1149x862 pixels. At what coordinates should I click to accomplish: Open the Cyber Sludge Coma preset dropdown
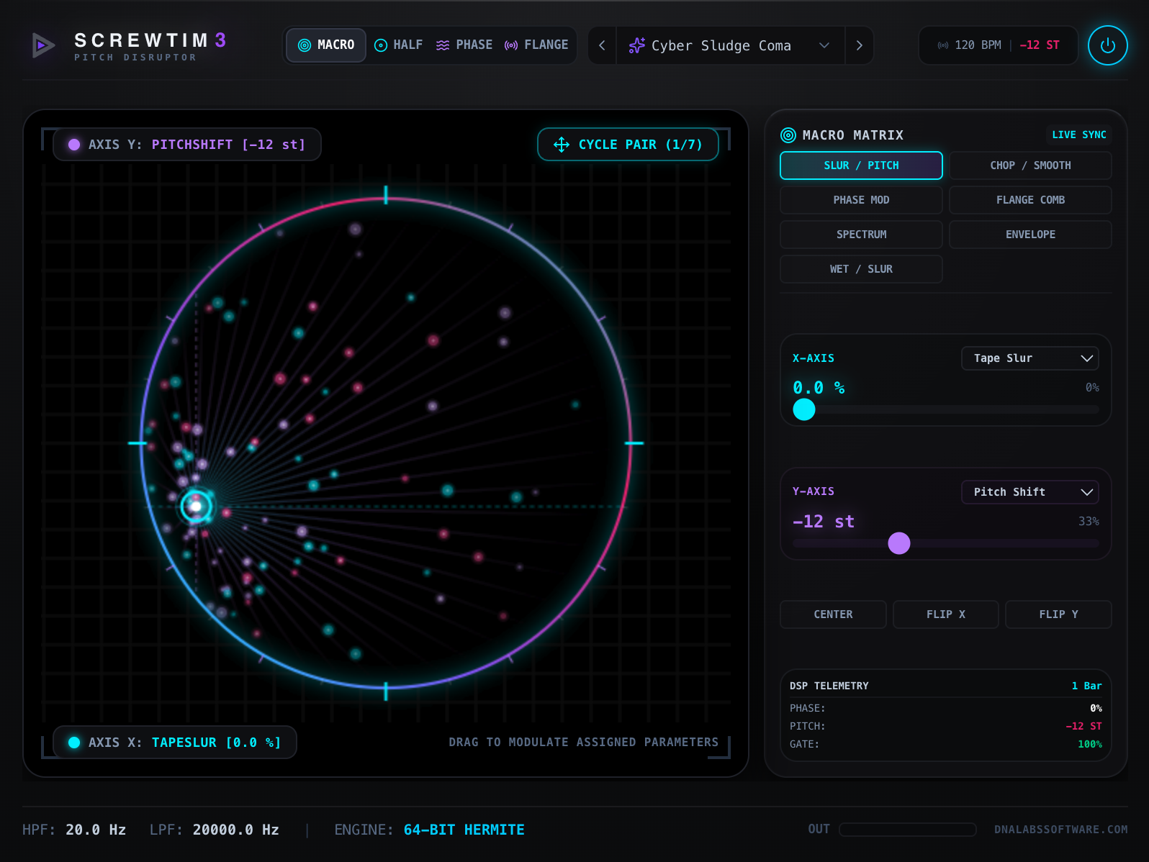[x=730, y=45]
